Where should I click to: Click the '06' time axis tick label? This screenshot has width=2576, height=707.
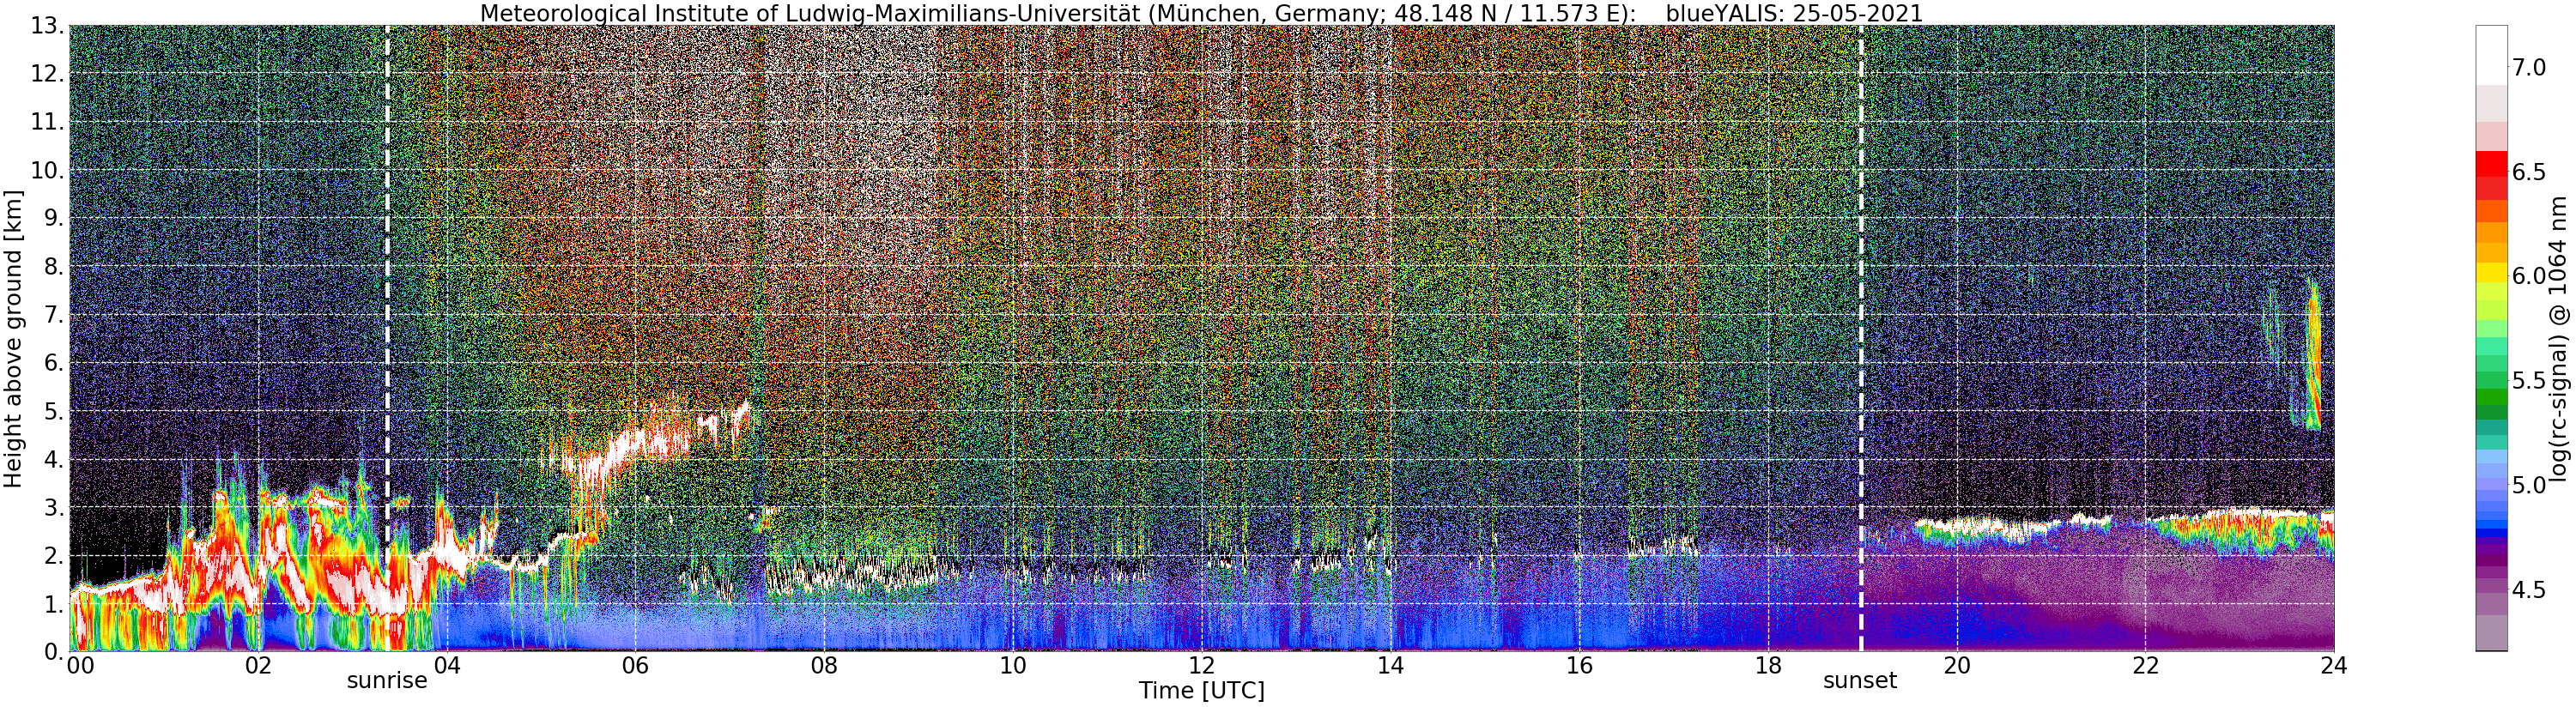[x=635, y=666]
